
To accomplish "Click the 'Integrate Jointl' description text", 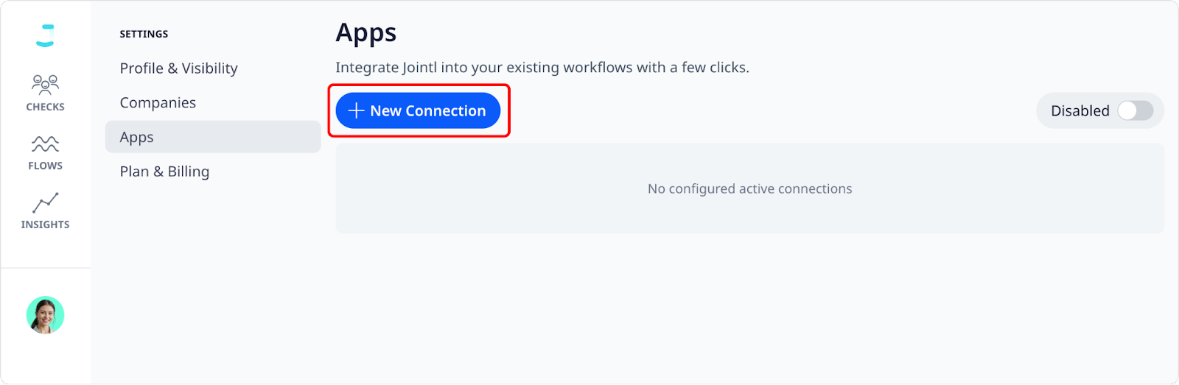I will pyautogui.click(x=542, y=68).
